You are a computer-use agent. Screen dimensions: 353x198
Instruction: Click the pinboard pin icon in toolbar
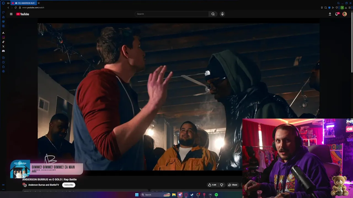[322, 7]
